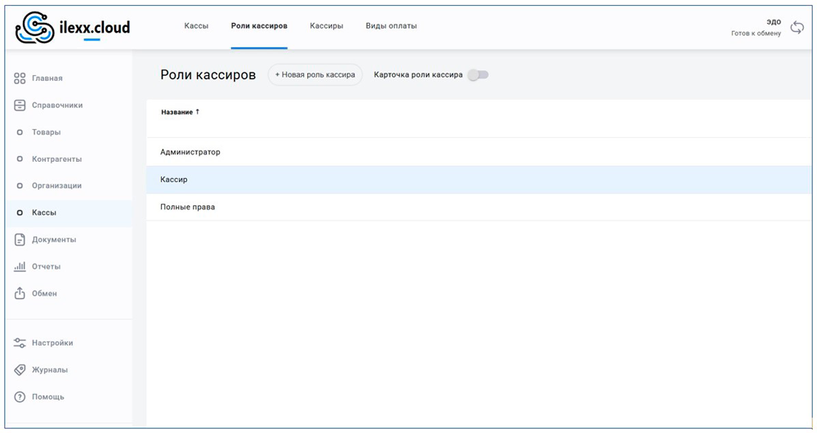This screenshot has height=433, width=817.
Task: Open Настройки sliders icon
Action: [x=20, y=343]
